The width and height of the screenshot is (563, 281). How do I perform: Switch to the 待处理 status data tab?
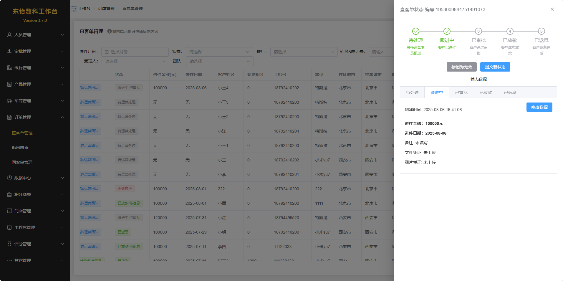click(412, 92)
